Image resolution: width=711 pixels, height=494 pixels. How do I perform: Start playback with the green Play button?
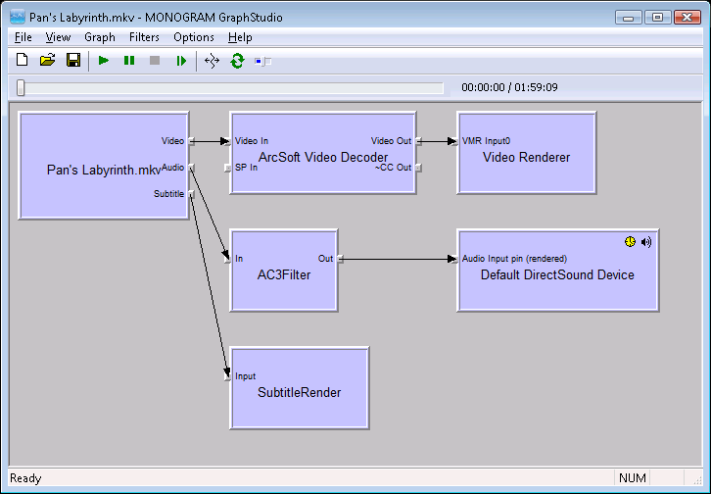(104, 61)
